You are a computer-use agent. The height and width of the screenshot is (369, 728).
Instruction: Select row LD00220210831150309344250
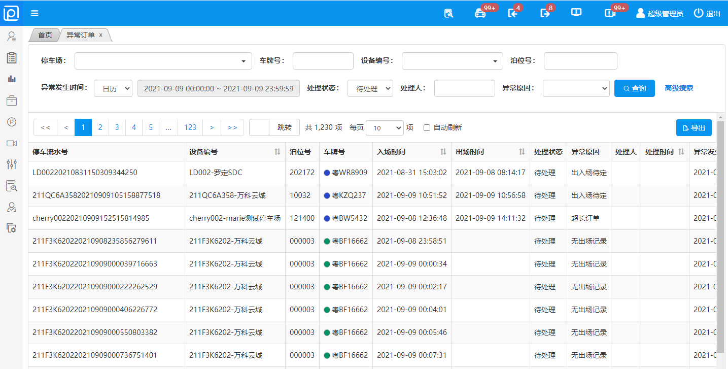[373, 173]
